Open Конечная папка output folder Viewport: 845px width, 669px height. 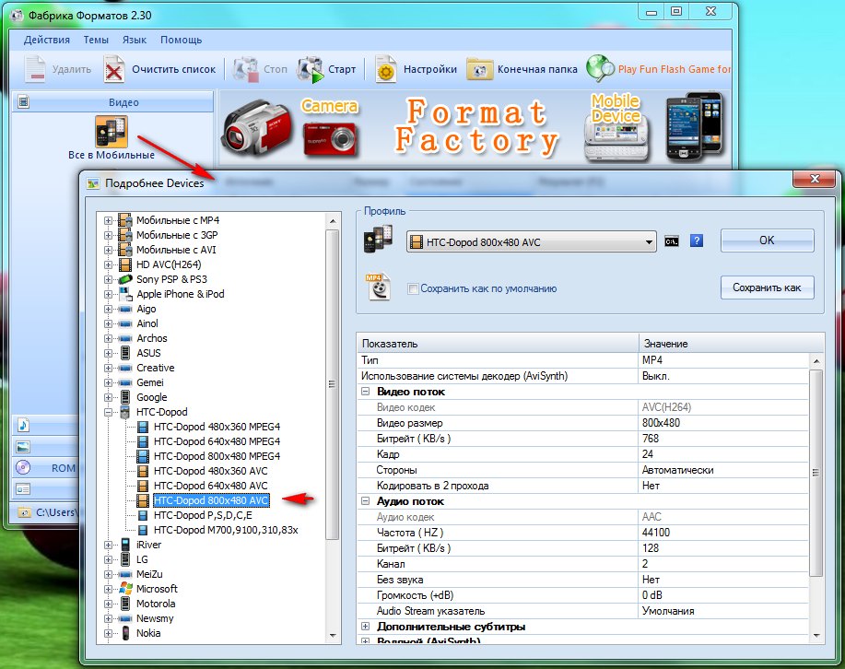click(x=480, y=69)
